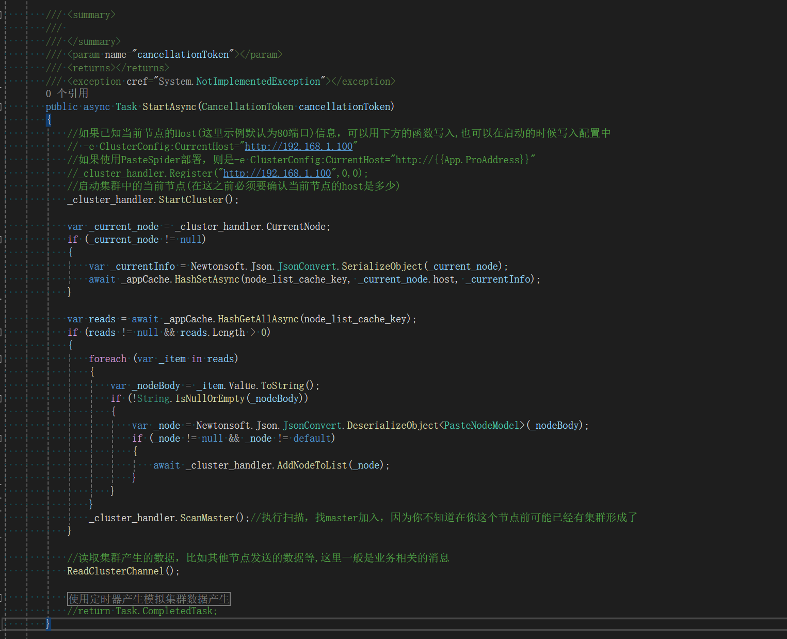
Task: Open the URL in the Register comment line
Action: click(277, 174)
